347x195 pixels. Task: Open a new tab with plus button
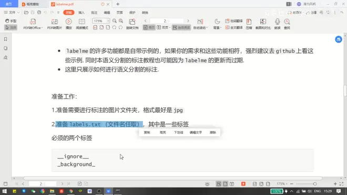tap(118, 4)
